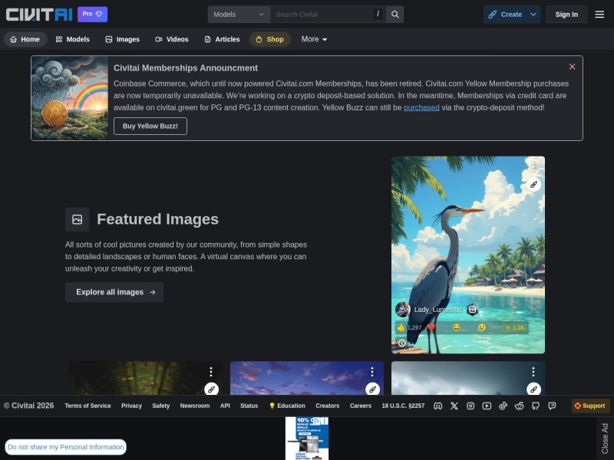This screenshot has width=614, height=460.
Task: Expand the Create dropdown arrow
Action: pos(533,15)
